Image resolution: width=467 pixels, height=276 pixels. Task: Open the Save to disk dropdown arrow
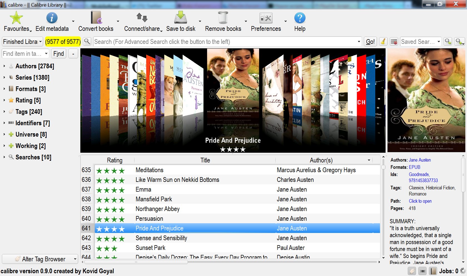[200, 21]
